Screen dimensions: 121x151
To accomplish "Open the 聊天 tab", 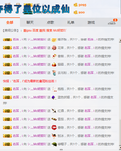I will (30, 22).
